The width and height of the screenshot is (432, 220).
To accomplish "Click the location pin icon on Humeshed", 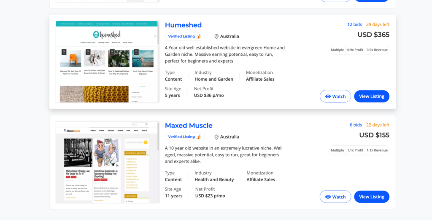I will tap(216, 37).
